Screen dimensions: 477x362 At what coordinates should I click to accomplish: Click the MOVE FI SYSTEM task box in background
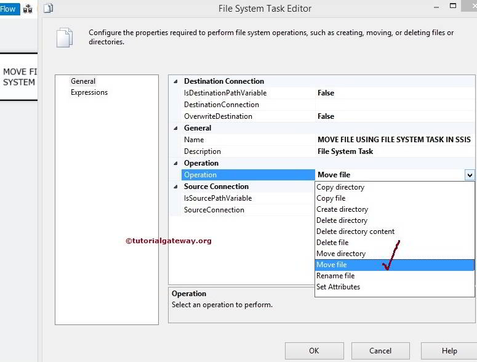tap(19, 77)
